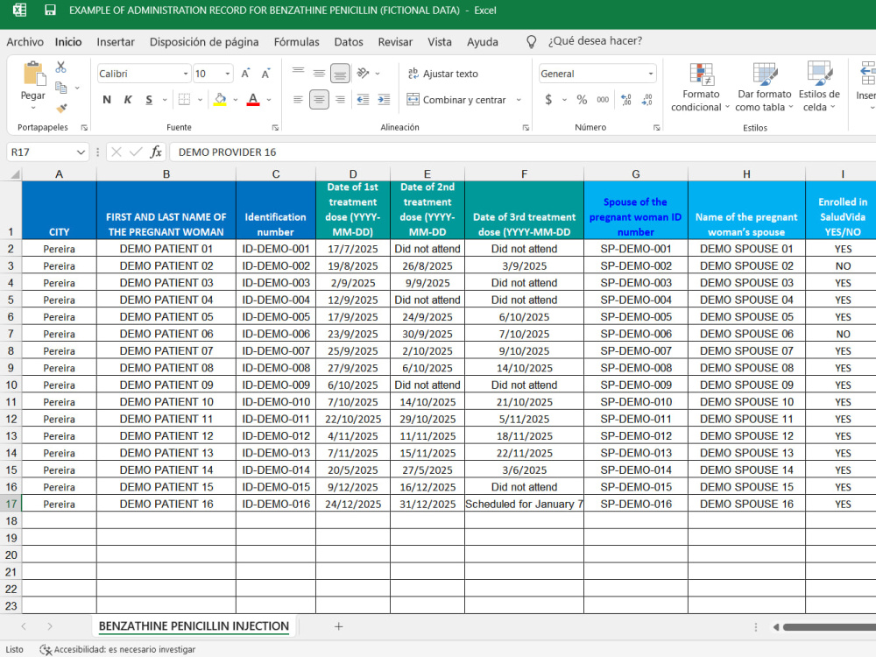Toggle Ajustar texto wrap option

(443, 74)
